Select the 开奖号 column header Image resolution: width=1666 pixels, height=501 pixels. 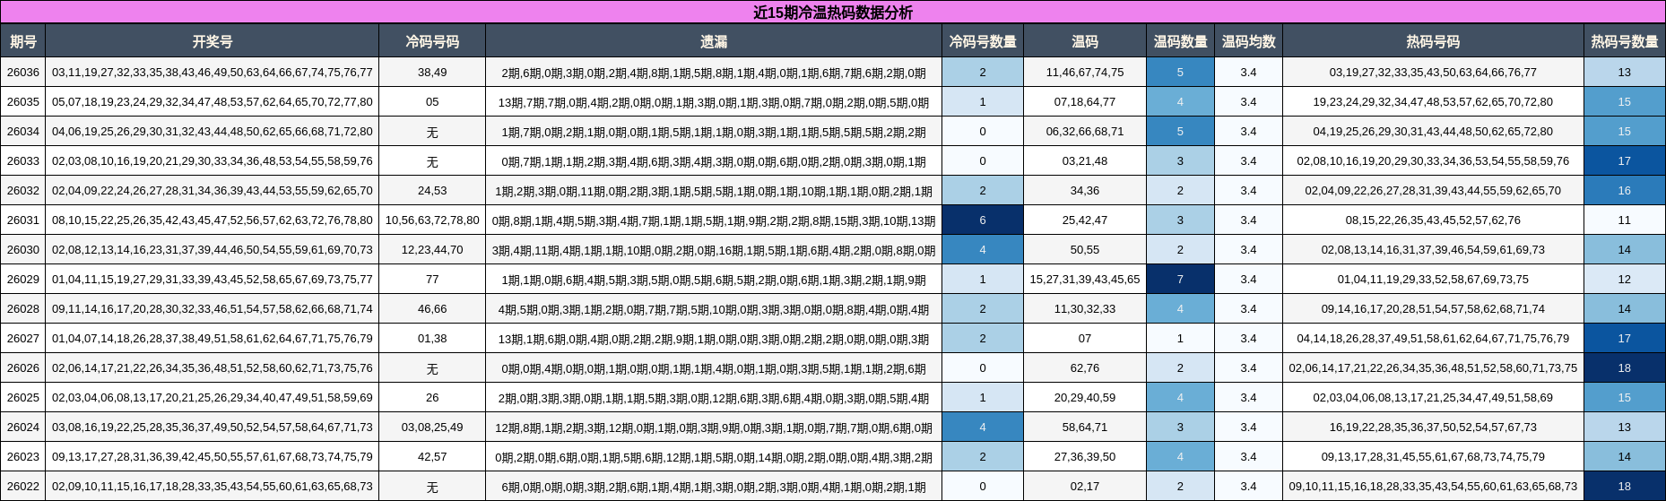tap(213, 41)
